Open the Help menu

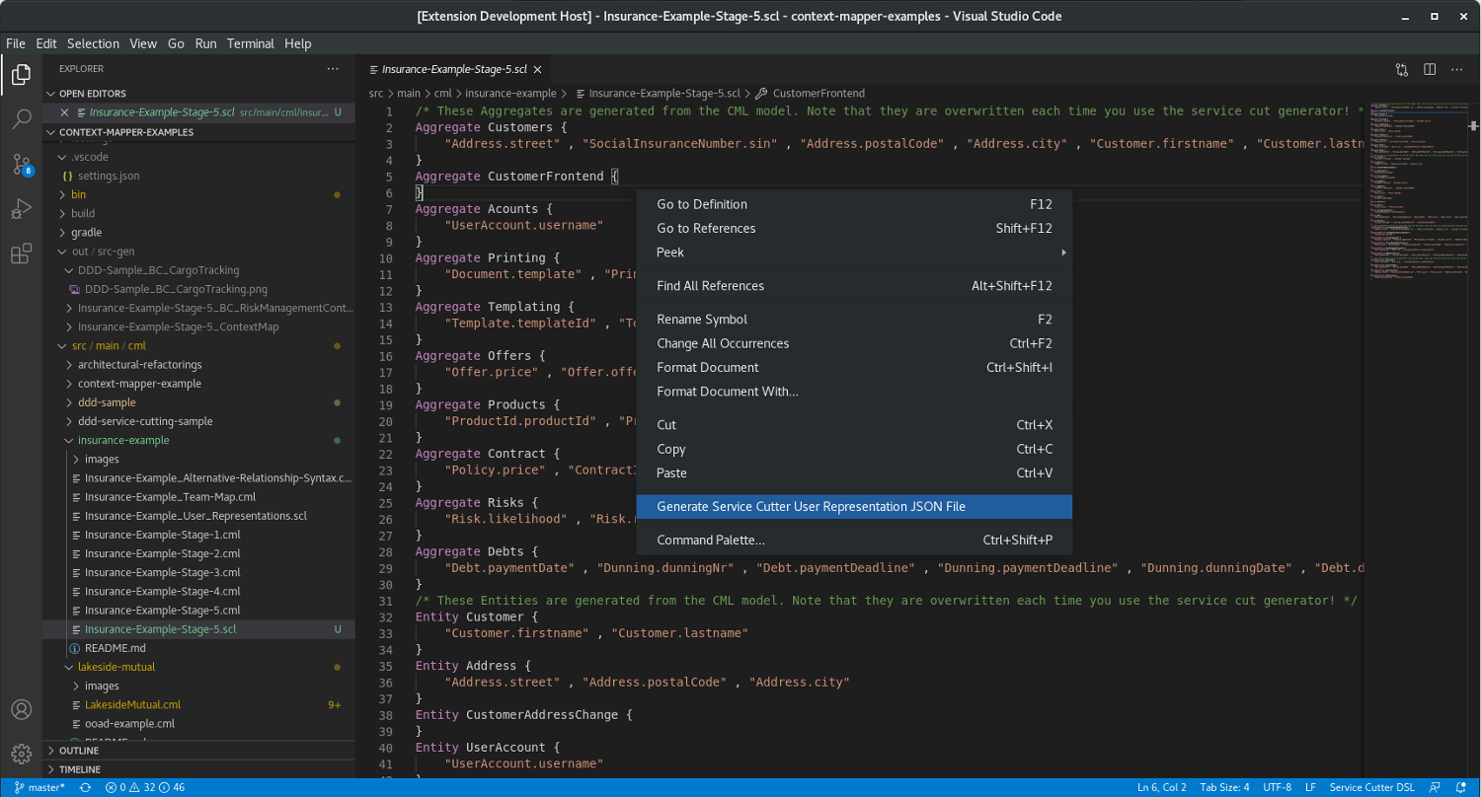pos(297,43)
